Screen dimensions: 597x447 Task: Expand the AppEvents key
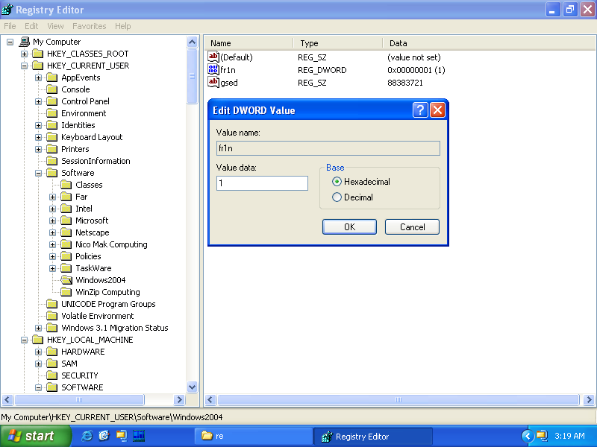click(39, 78)
